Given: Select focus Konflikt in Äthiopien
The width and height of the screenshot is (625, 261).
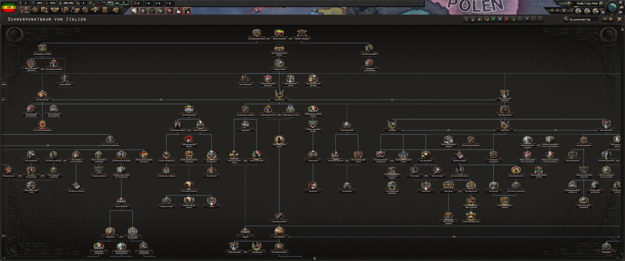Looking at the screenshot, I should click(302, 34).
